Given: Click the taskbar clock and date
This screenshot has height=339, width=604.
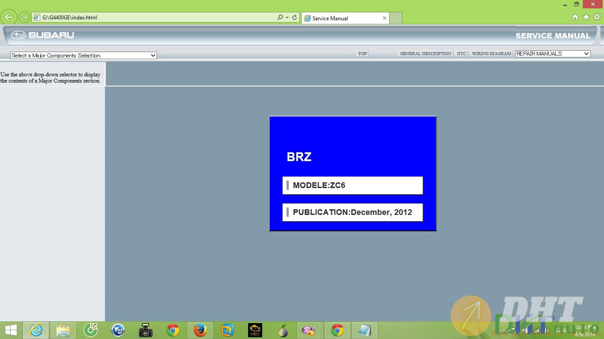Looking at the screenshot, I should [x=586, y=331].
